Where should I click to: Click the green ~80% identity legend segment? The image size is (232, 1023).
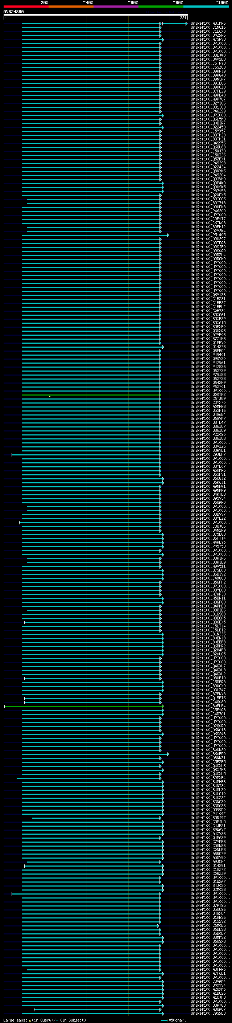coord(161,7)
